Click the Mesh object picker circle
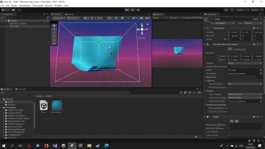 (261, 70)
